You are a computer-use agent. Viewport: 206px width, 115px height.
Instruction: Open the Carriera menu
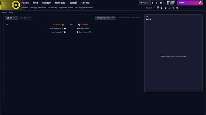tap(85, 3)
